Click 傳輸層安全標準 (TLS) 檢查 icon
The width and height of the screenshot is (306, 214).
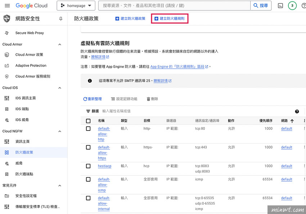[7, 206]
